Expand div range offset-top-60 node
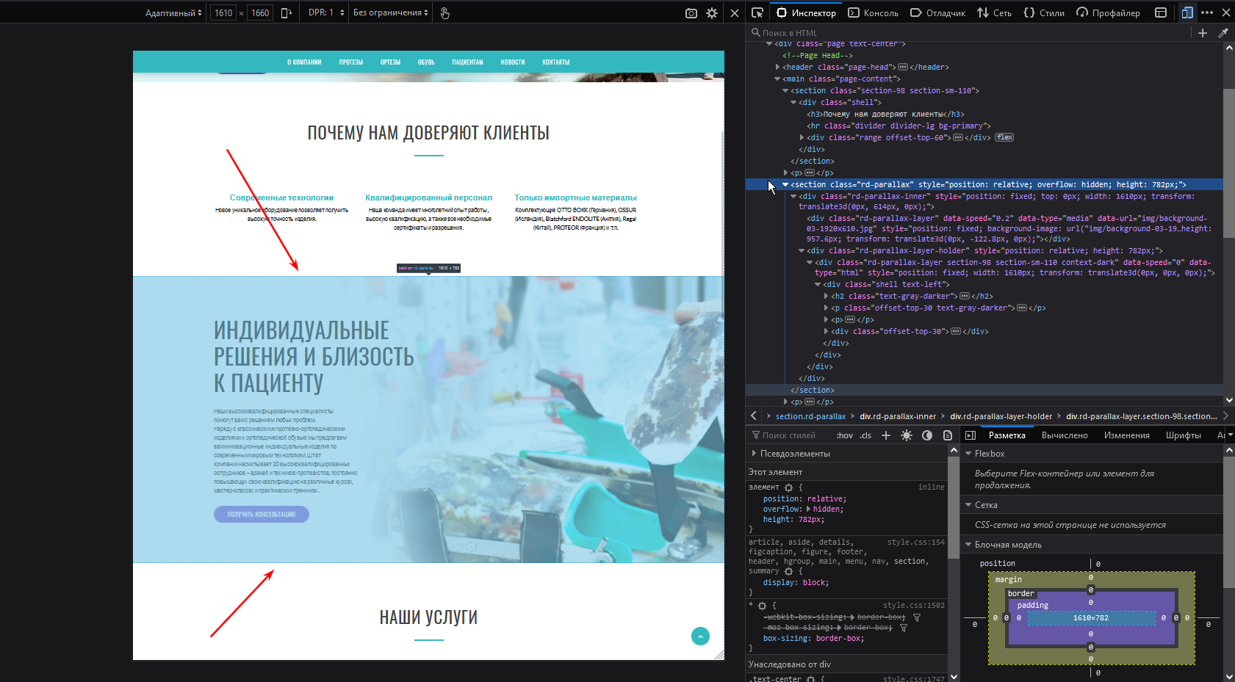Image resolution: width=1235 pixels, height=682 pixels. 802,138
